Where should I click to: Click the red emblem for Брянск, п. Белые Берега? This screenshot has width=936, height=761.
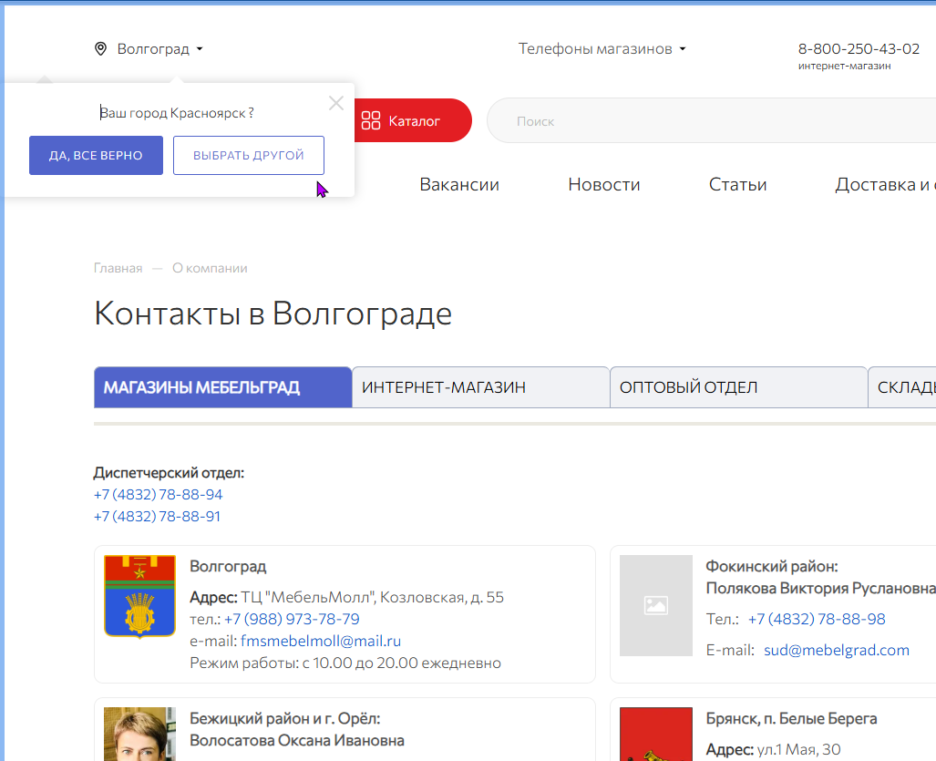click(x=655, y=735)
